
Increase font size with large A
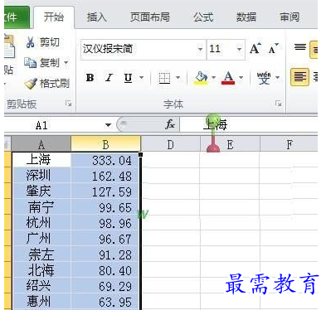tap(255, 49)
